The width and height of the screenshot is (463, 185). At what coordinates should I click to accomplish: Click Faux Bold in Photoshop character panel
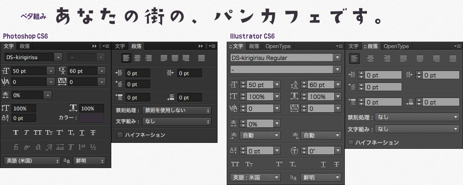tap(16, 133)
